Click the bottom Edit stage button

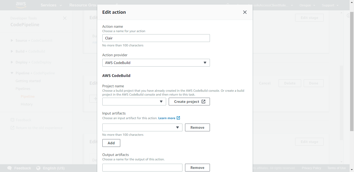(309, 142)
